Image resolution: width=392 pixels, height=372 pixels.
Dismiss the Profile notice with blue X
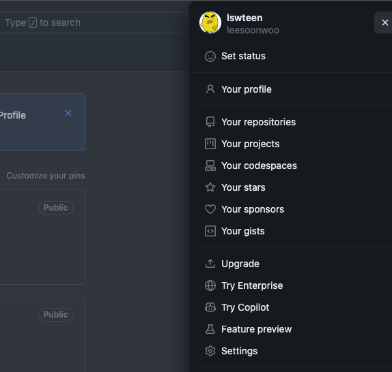point(68,113)
